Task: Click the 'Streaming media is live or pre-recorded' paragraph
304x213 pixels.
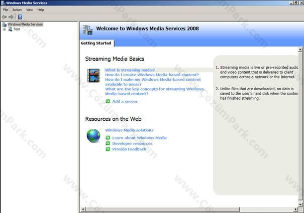Action: pos(257,72)
